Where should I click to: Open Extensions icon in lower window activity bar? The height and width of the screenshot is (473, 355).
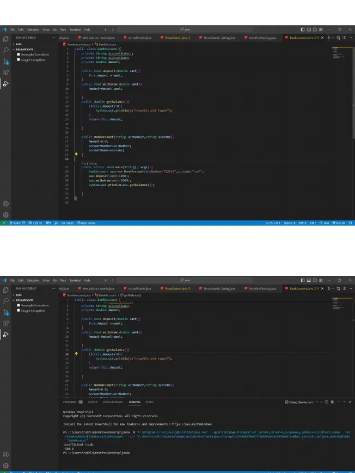click(6, 323)
